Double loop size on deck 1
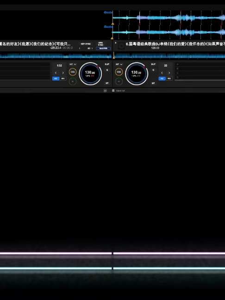Image resolution: width=225 pixels, height=300 pixels. coord(63,73)
